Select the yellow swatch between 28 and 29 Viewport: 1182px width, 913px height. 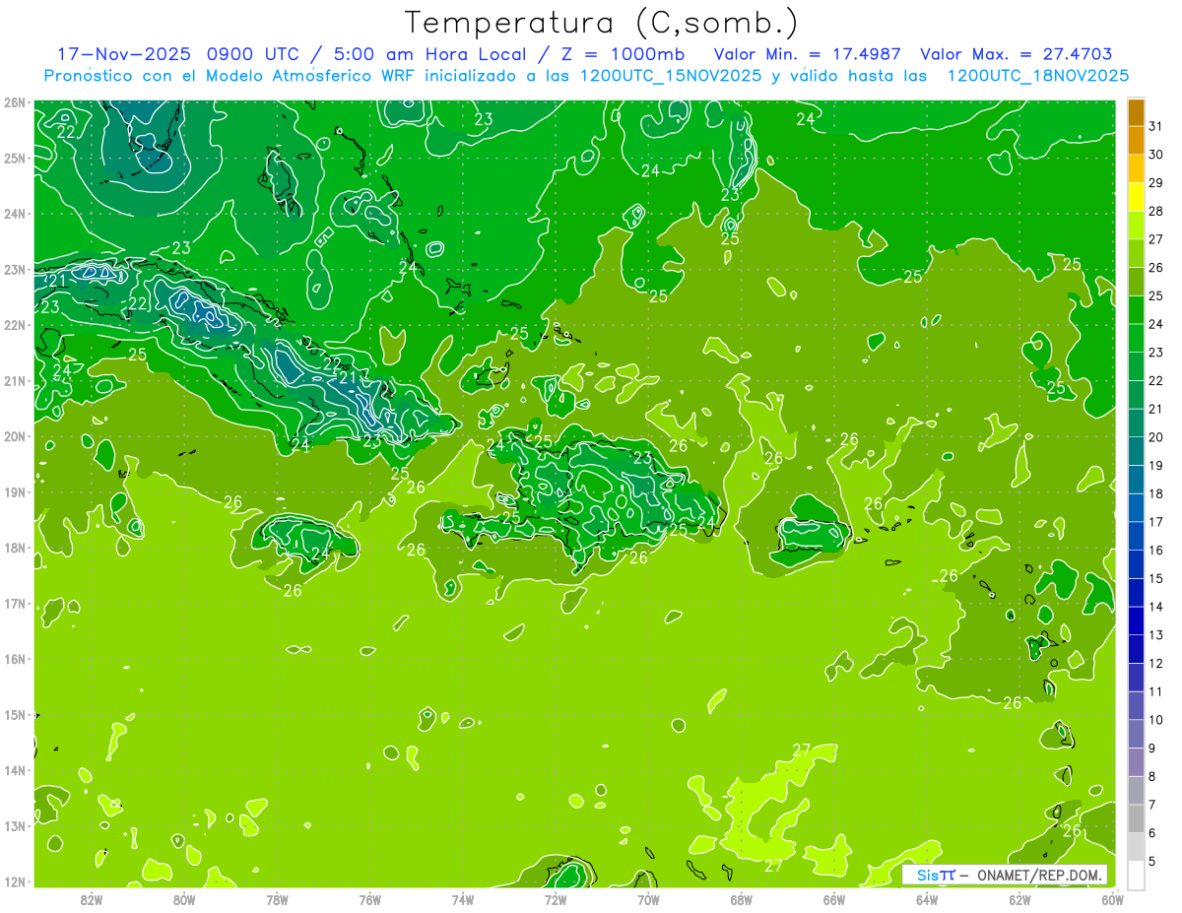(1136, 197)
